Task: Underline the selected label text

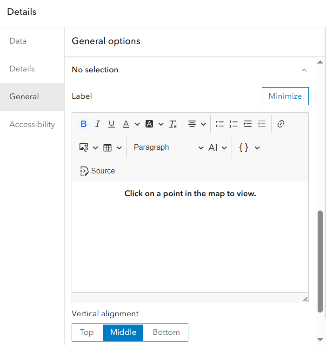Action: (112, 124)
